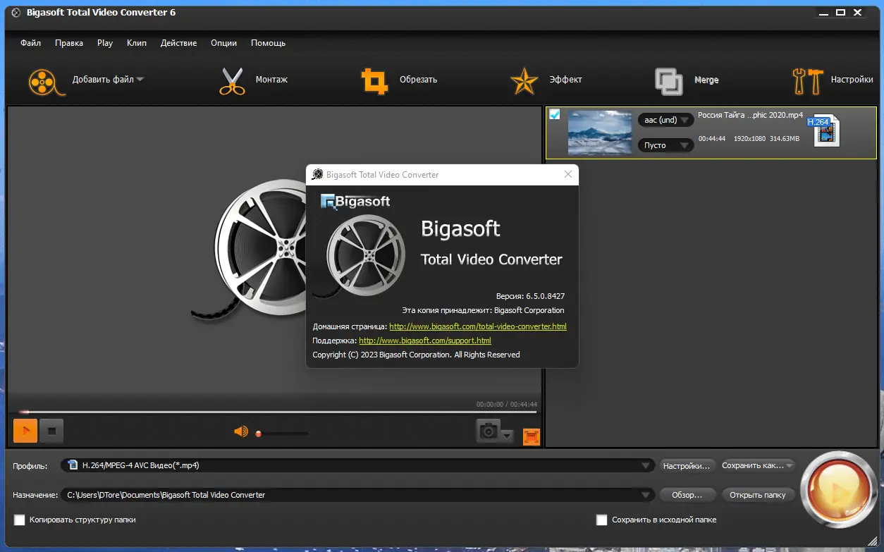Click the Обзор destination button

coord(687,494)
